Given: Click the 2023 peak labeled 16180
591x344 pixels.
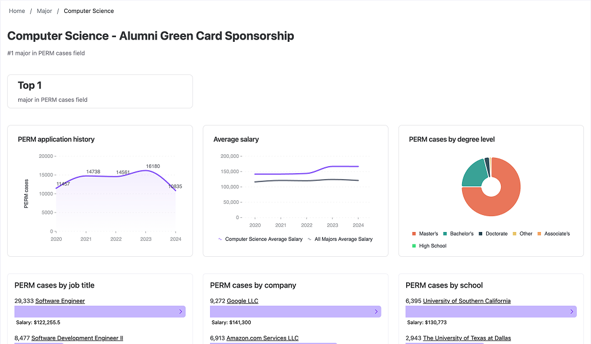Looking at the screenshot, I should [146, 171].
